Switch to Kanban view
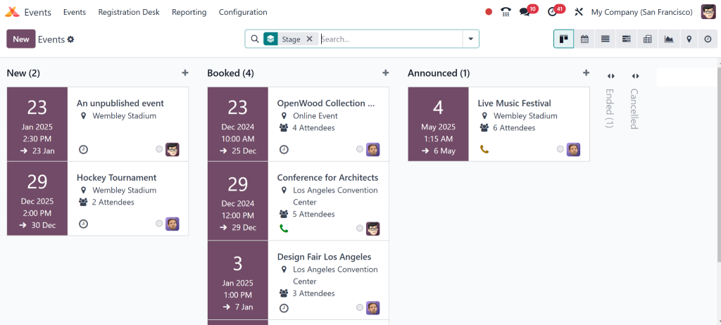Screen dimensions: 721x325 tap(564, 39)
